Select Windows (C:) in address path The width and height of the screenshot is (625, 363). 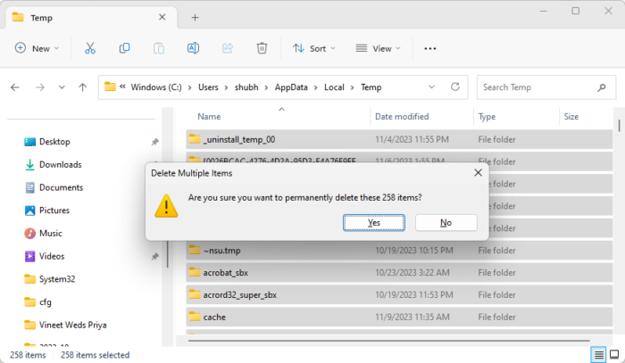pyautogui.click(x=156, y=87)
